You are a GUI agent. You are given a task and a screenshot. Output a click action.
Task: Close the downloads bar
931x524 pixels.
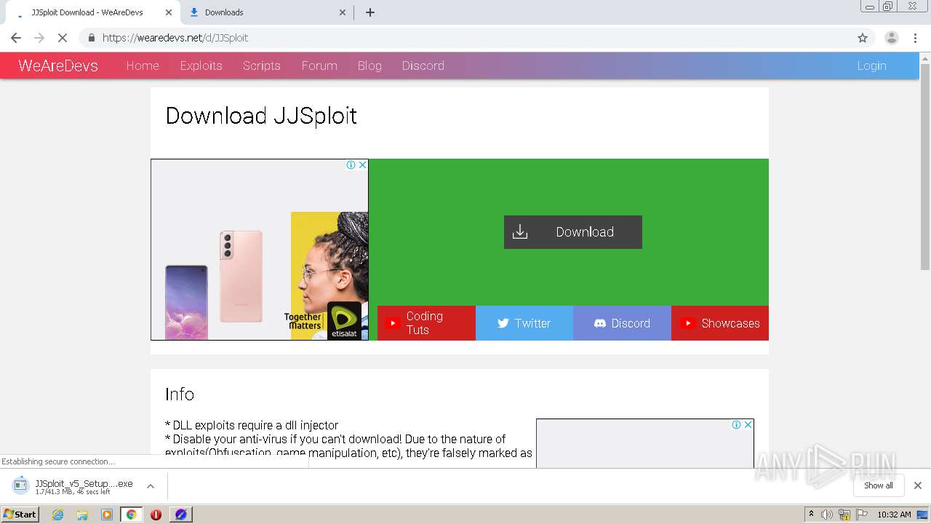918,485
